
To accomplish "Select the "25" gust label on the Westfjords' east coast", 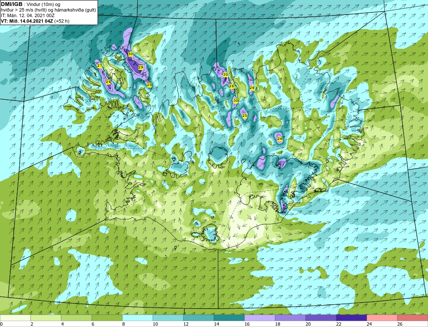I will click(x=149, y=85).
